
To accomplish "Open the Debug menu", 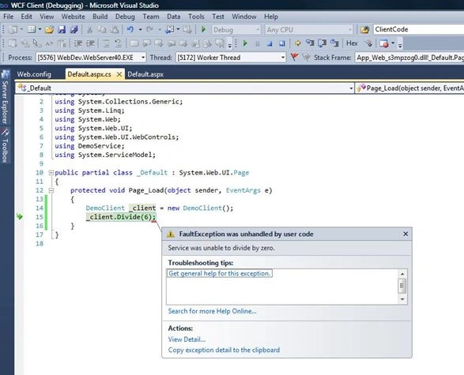I will pos(125,17).
